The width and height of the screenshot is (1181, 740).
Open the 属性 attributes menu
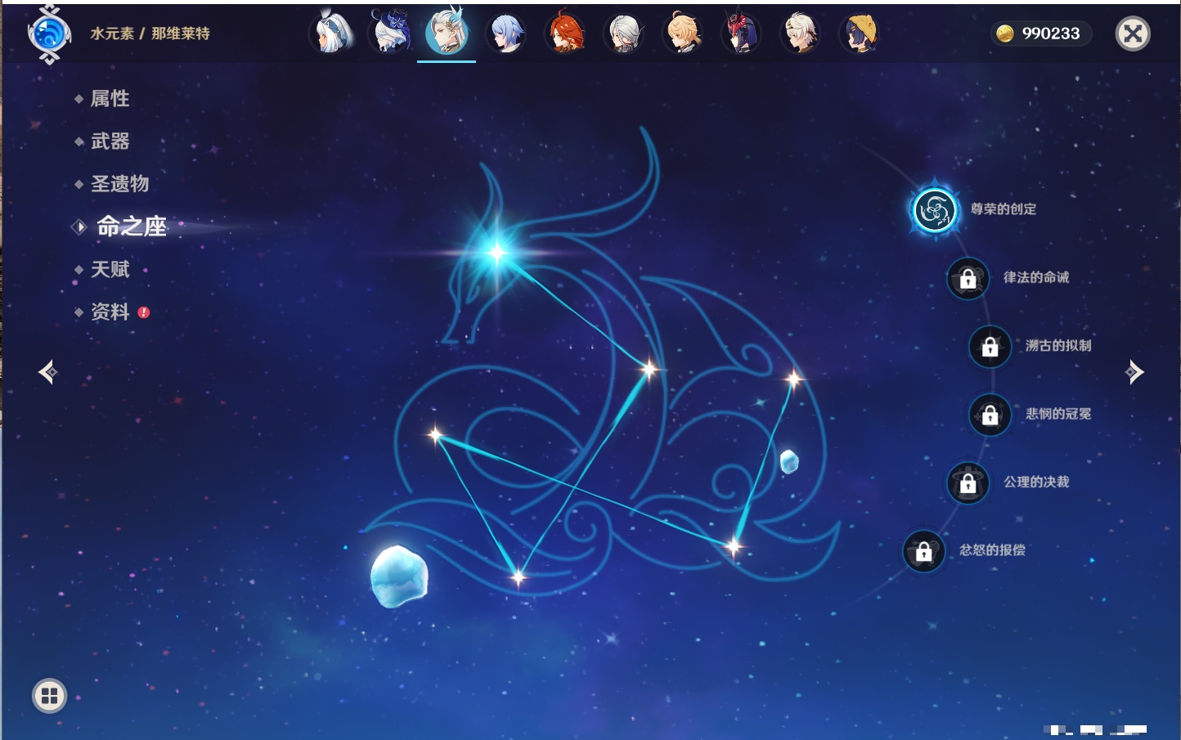[x=110, y=99]
